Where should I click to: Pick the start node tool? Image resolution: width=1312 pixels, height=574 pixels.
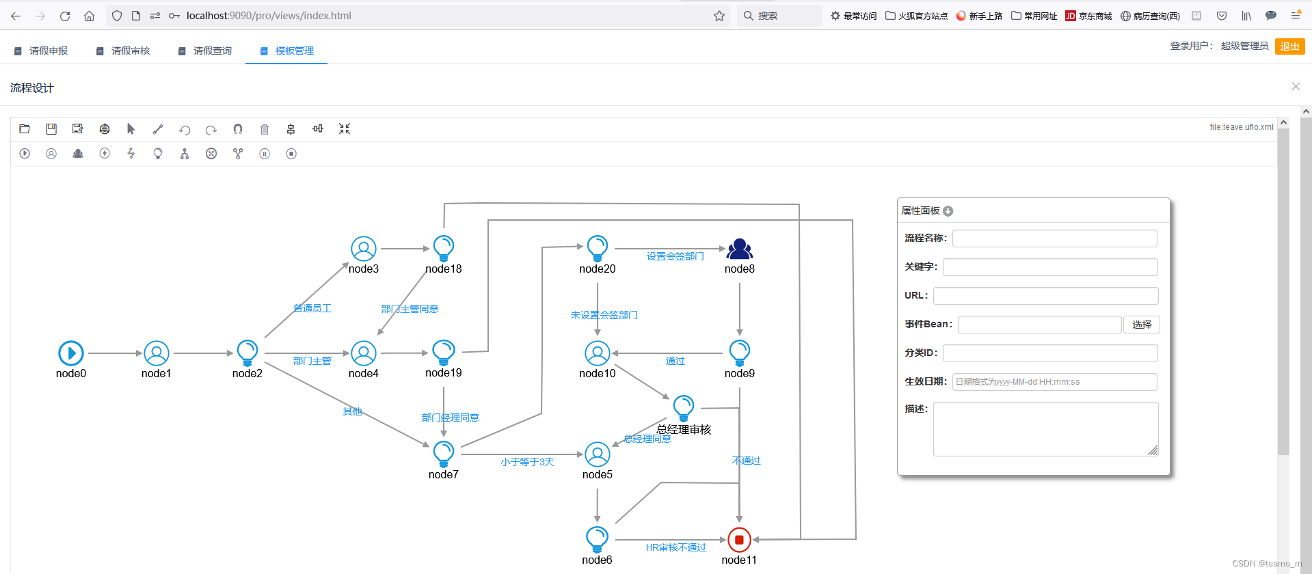coord(25,154)
